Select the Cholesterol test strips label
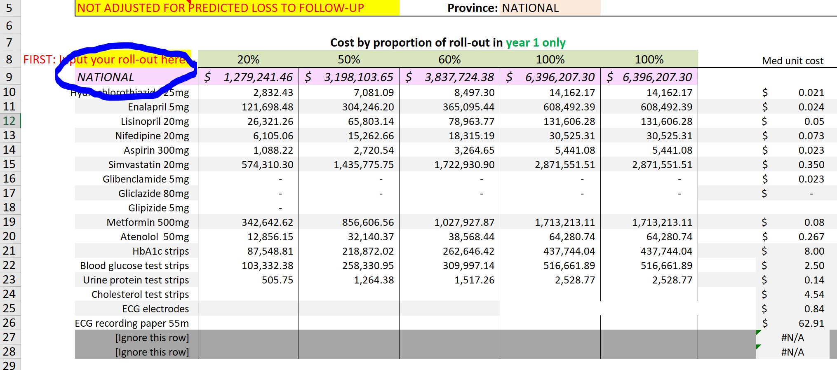 tap(140, 295)
